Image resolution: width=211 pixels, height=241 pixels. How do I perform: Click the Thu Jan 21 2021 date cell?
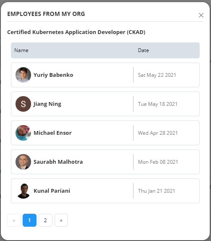(x=156, y=191)
